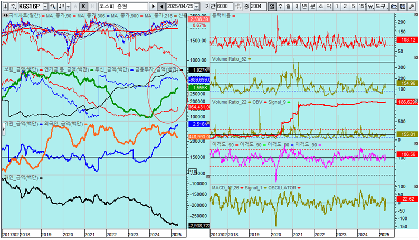Click the next arrow beside the 코스피 증권 field

pos(153,6)
